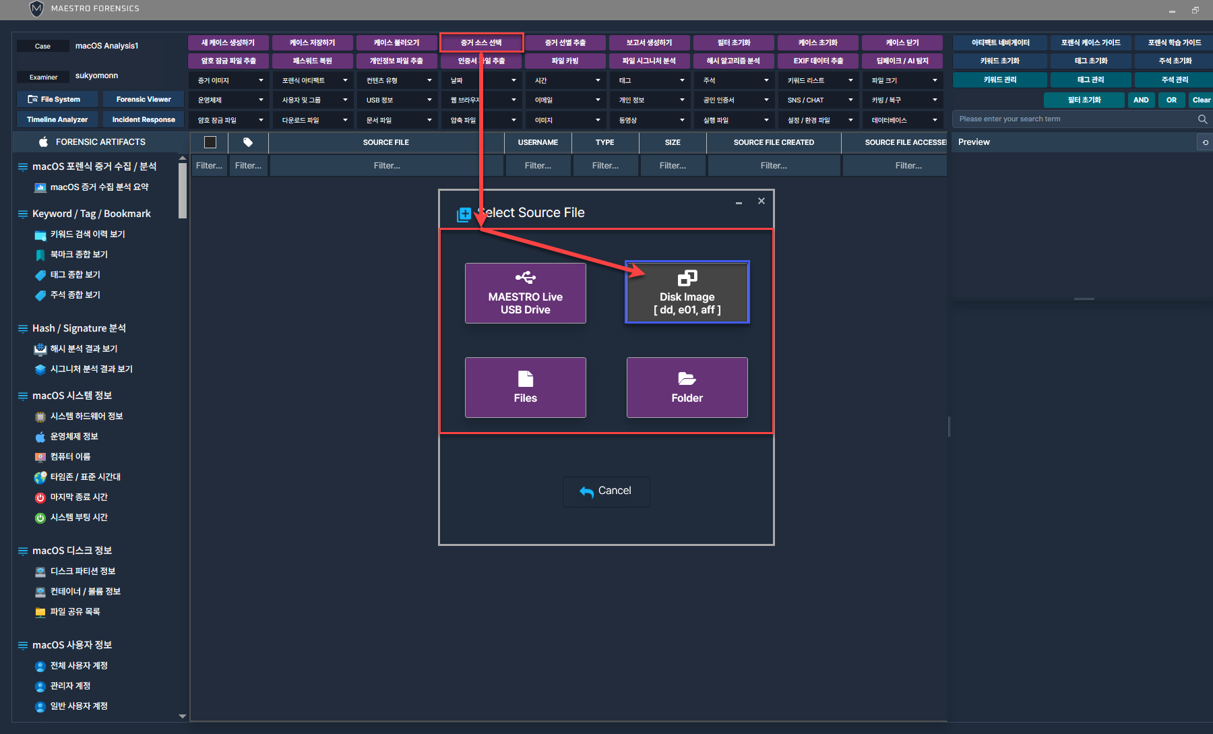1213x734 pixels.
Task: Open the Timeline Analyzer tab
Action: click(57, 119)
